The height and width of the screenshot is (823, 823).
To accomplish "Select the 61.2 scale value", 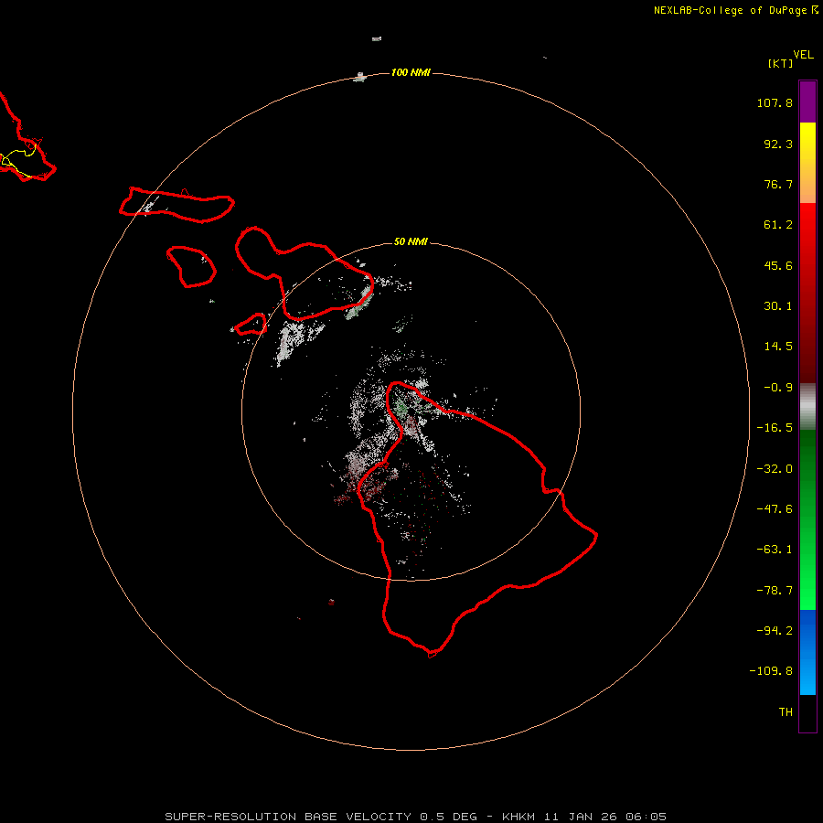I will 778,225.
